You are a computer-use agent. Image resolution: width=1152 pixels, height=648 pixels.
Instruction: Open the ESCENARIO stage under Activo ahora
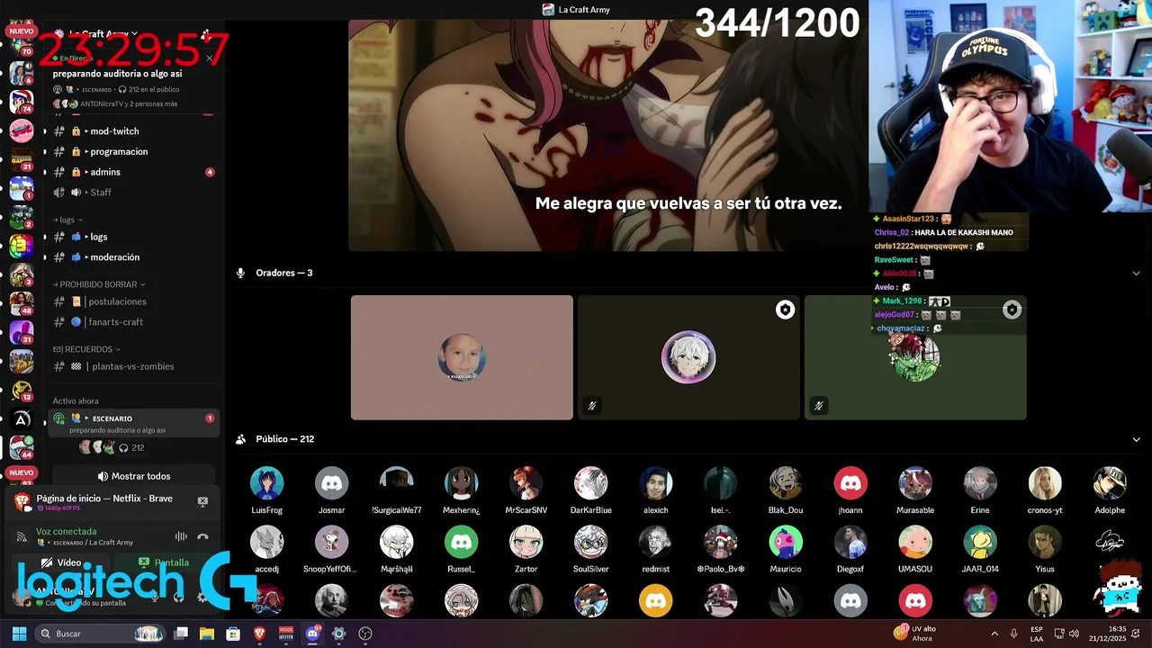pos(133,424)
